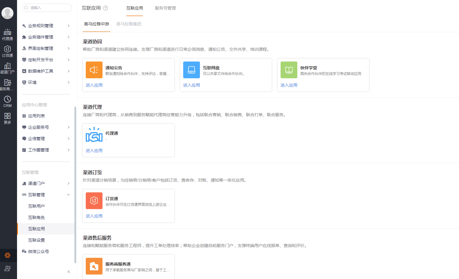Click the 服务商服务通 orange card icon

click(94, 266)
